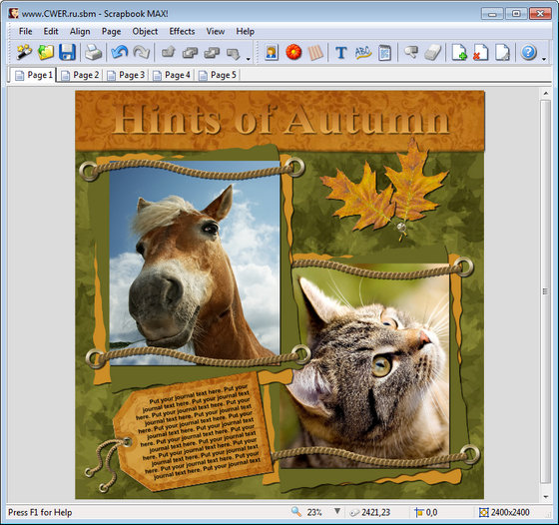
Task: Add an embellishment with the orange flower icon
Action: (x=293, y=52)
